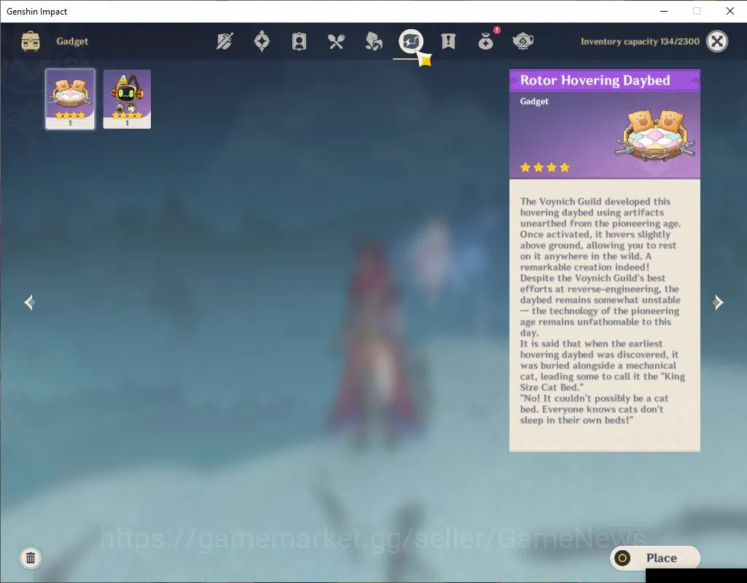Go to the previous inventory category arrow
This screenshot has height=583, width=747.
pyautogui.click(x=30, y=302)
